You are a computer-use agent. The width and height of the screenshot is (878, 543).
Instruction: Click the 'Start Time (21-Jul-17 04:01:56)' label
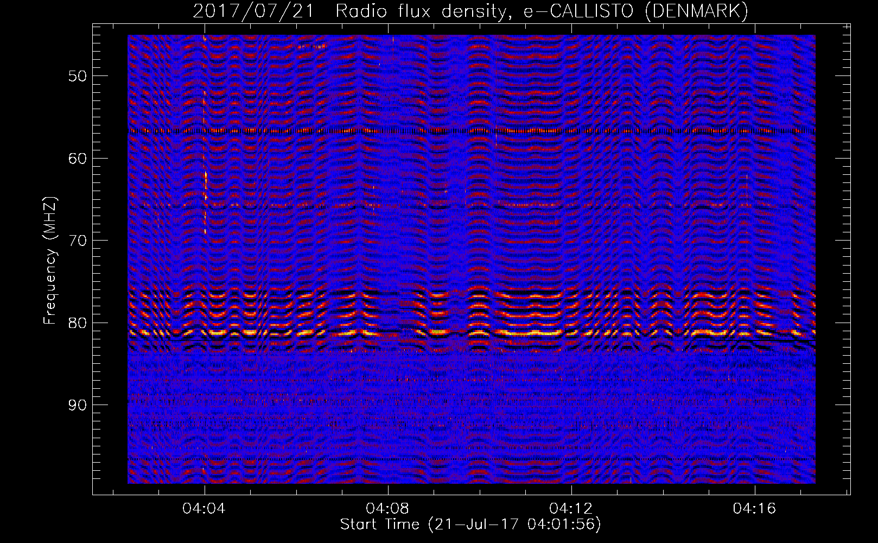pyautogui.click(x=470, y=525)
